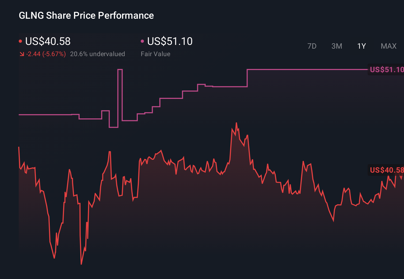The height and width of the screenshot is (279, 404).
Task: Click the pink Fair Value legend dot
Action: click(142, 41)
